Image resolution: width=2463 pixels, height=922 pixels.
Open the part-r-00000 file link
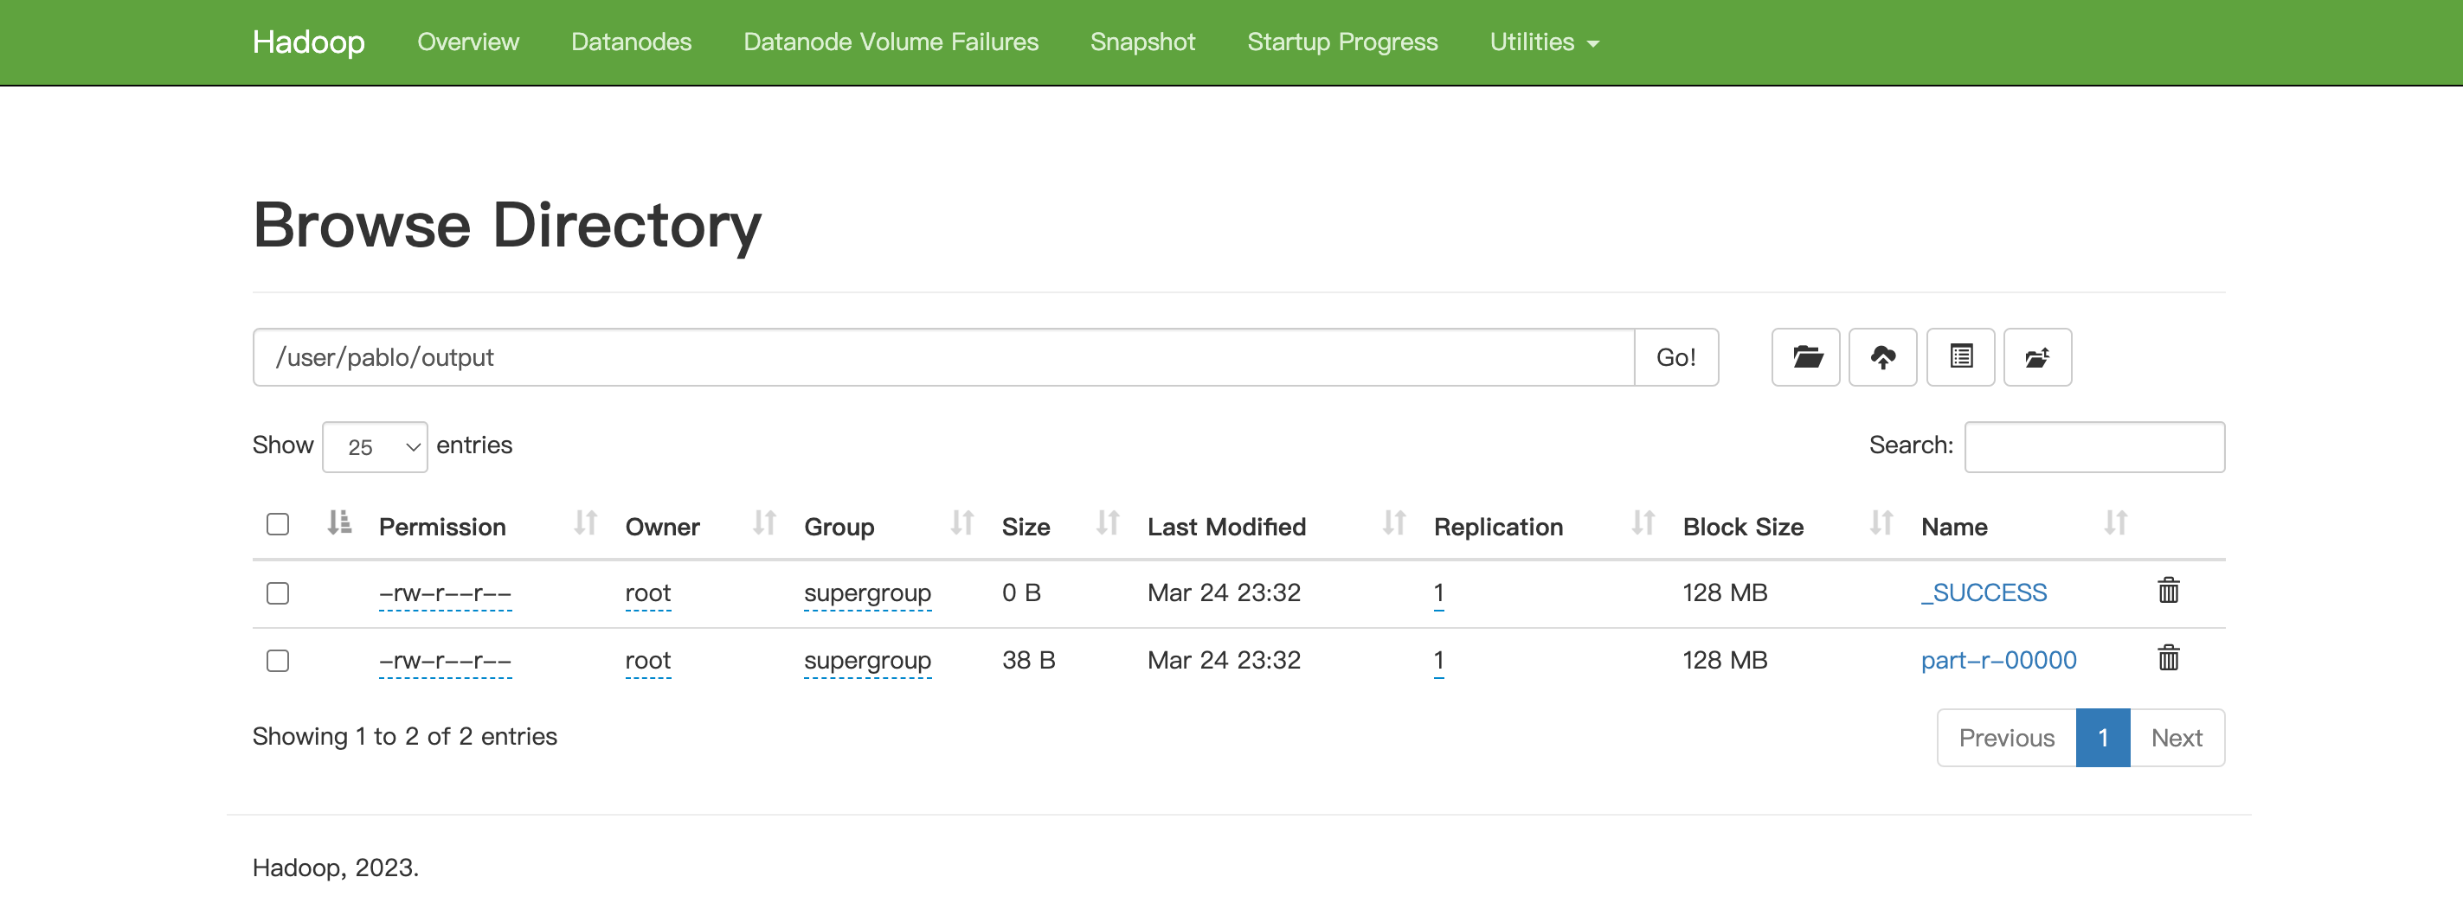pyautogui.click(x=1997, y=660)
